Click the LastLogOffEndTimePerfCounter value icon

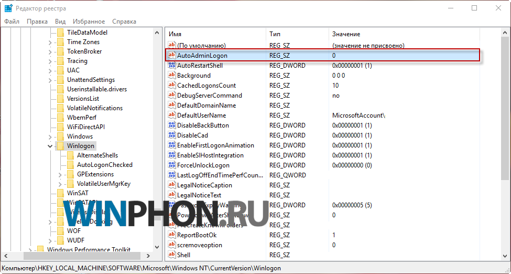click(171, 175)
